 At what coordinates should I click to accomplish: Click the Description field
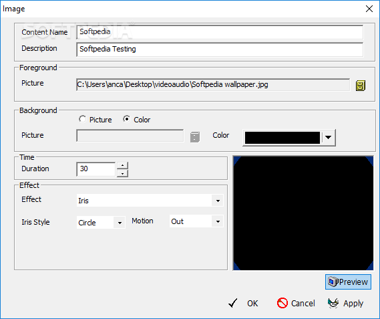tap(220, 49)
